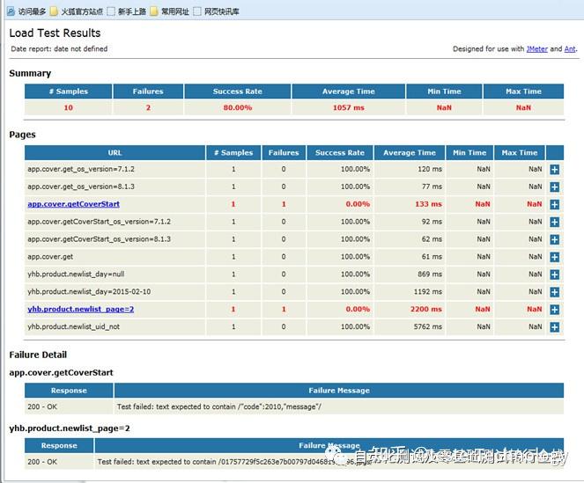Viewport: 584px width, 483px height.
Task: Open the 网页快讯库 bookmark
Action: pos(217,11)
